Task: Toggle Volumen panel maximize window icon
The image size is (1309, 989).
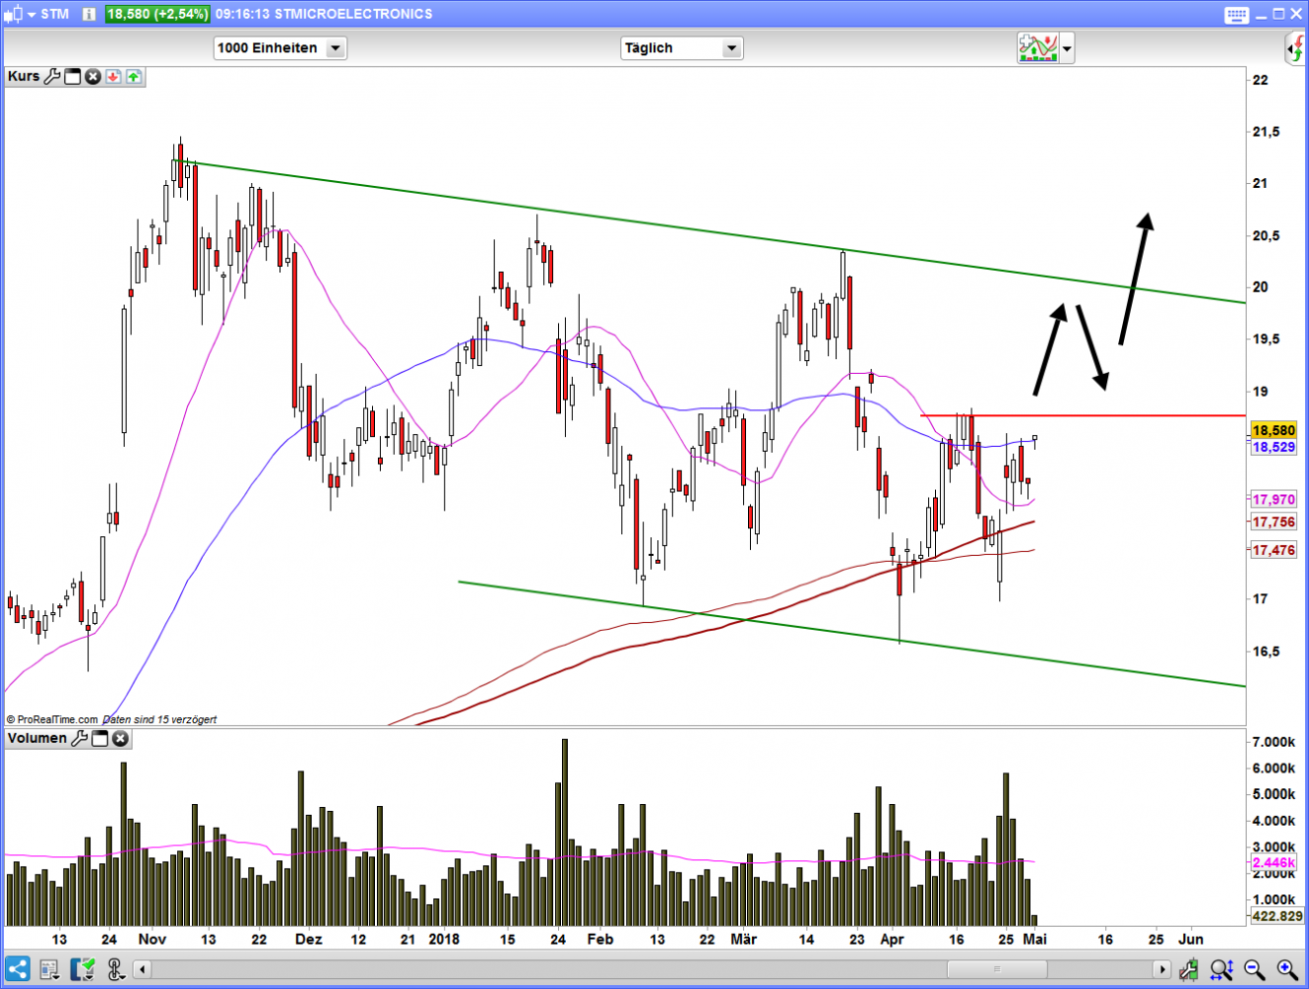Action: [x=99, y=738]
